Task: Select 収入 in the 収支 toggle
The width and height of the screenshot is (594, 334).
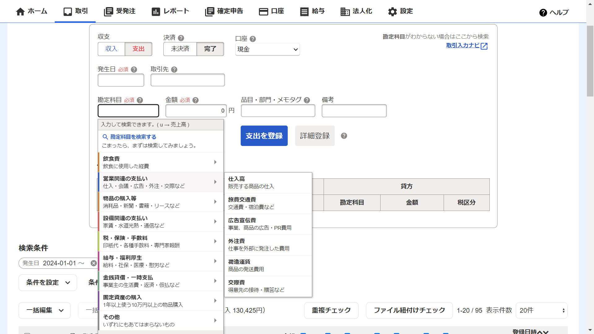Action: [111, 49]
